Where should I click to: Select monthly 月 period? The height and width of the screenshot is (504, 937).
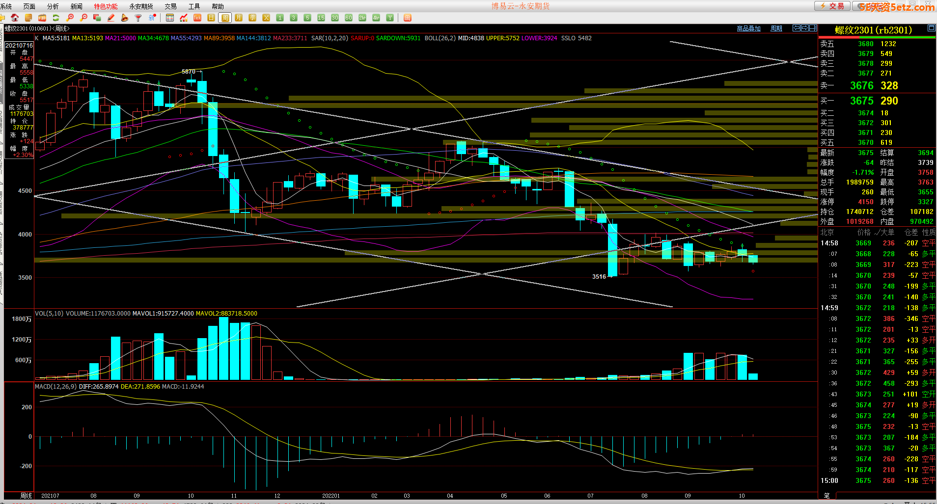pos(239,18)
